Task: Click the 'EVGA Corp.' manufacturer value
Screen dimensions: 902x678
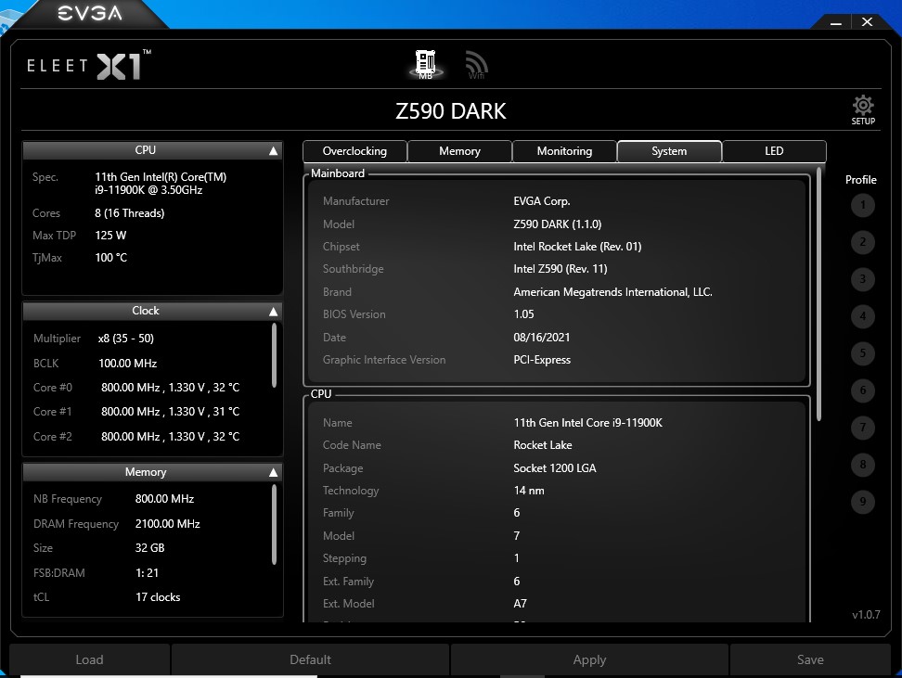Action: click(x=542, y=201)
